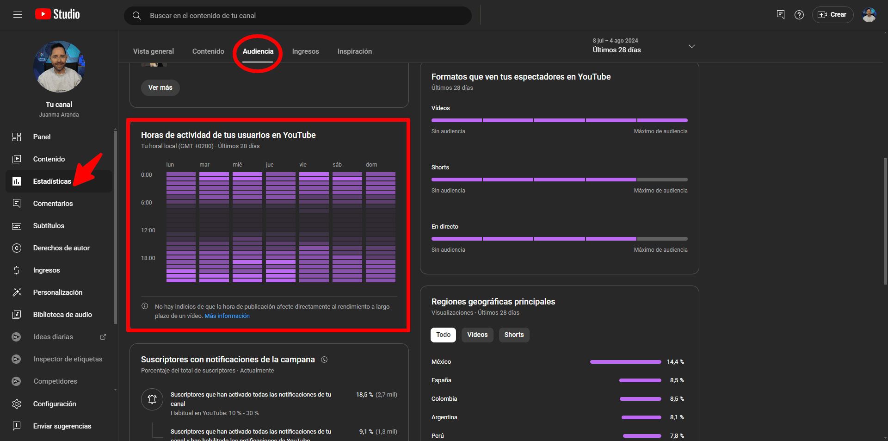Click the Subtítulos sidebar icon
This screenshot has height=441, width=888.
tap(17, 226)
